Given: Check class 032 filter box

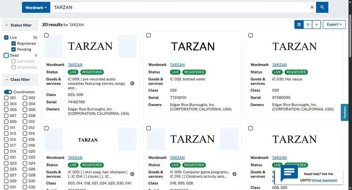Looking at the screenshot, I should click(x=25, y=187).
